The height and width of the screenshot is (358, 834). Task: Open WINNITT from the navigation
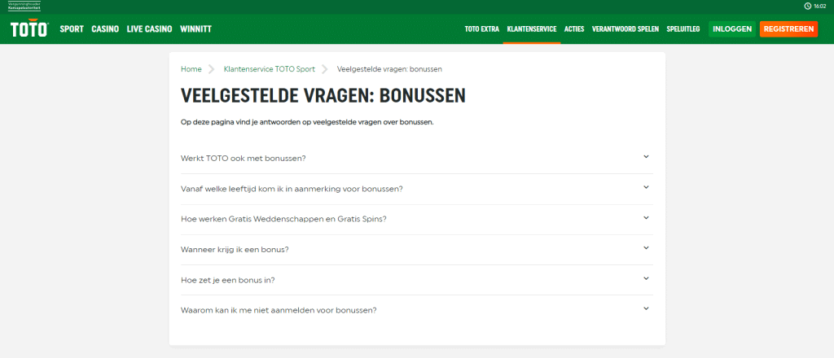tap(195, 29)
